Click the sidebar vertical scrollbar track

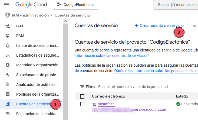65,72
